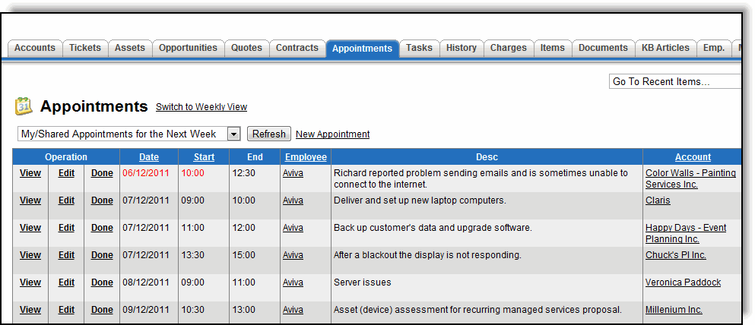Click the New Appointment link
Image resolution: width=755 pixels, height=325 pixels.
pyautogui.click(x=332, y=134)
